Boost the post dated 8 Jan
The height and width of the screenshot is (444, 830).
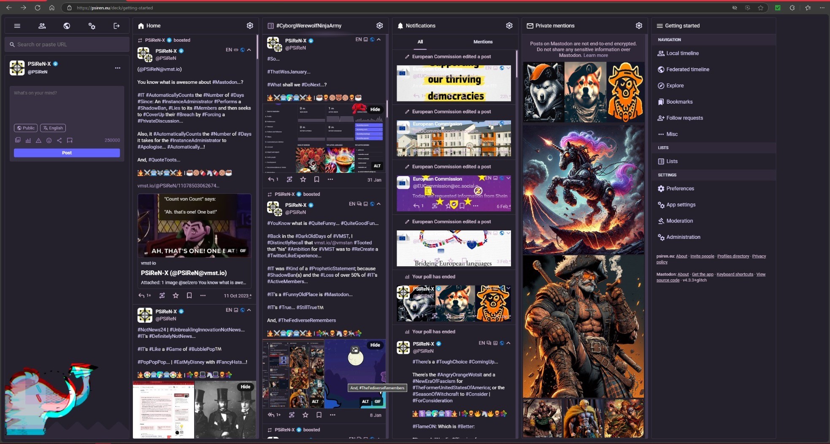(292, 415)
